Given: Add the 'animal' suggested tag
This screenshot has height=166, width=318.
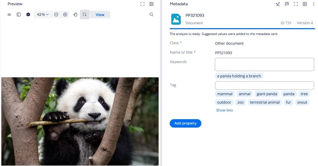Looking at the screenshot, I should (x=244, y=94).
